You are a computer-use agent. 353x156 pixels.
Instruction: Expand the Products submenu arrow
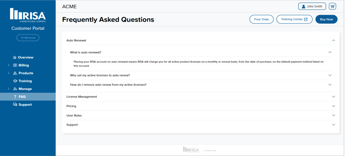tap(9, 73)
